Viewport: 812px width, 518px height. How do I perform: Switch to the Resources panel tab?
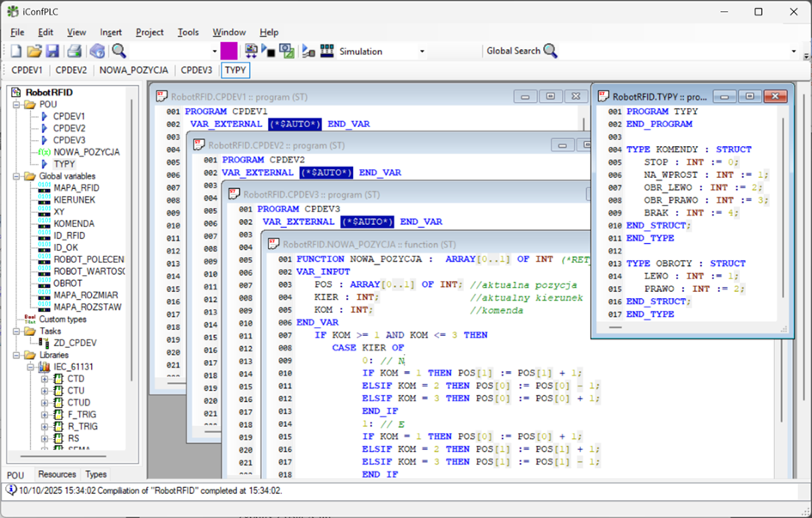point(57,474)
